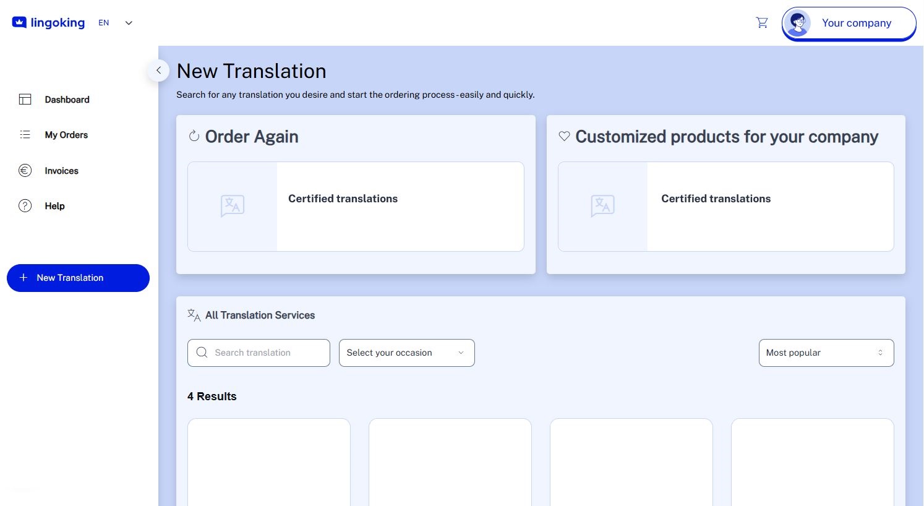Open the Select your occasion dropdown
The image size is (924, 506).
[406, 353]
